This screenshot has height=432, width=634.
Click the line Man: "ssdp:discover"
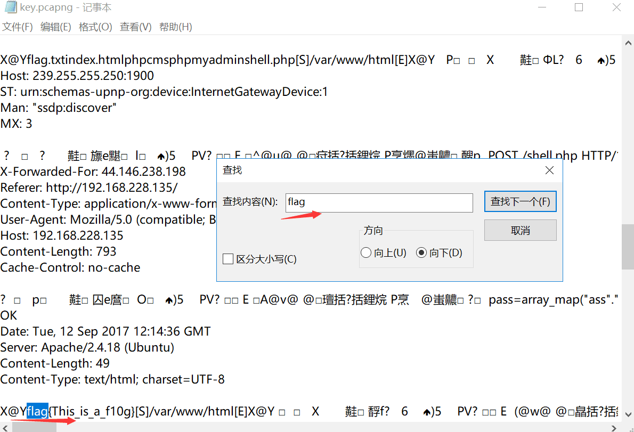(59, 108)
